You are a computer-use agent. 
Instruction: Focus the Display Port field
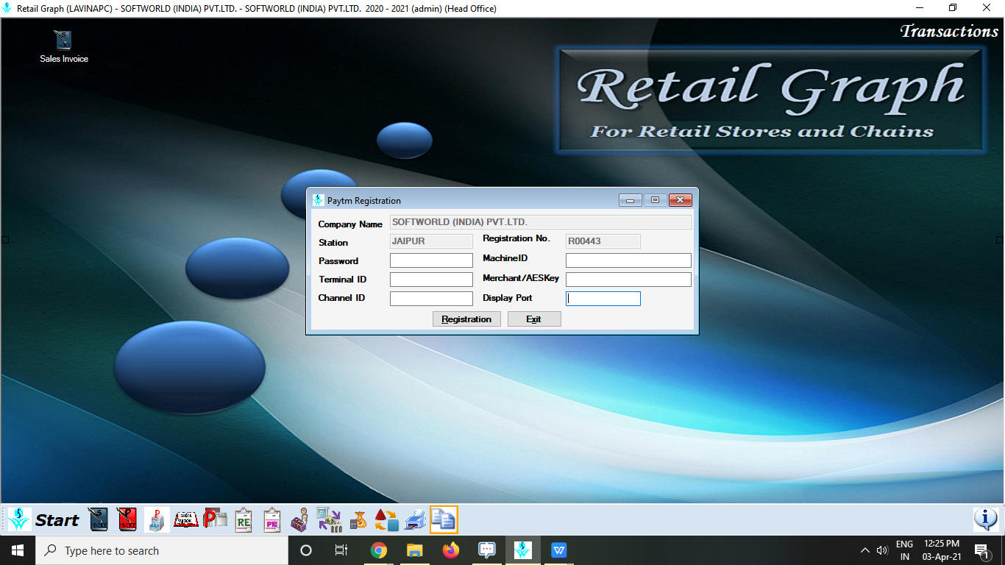603,298
